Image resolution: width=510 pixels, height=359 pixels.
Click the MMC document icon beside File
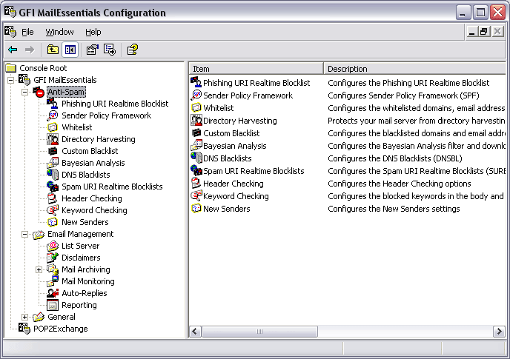point(10,32)
